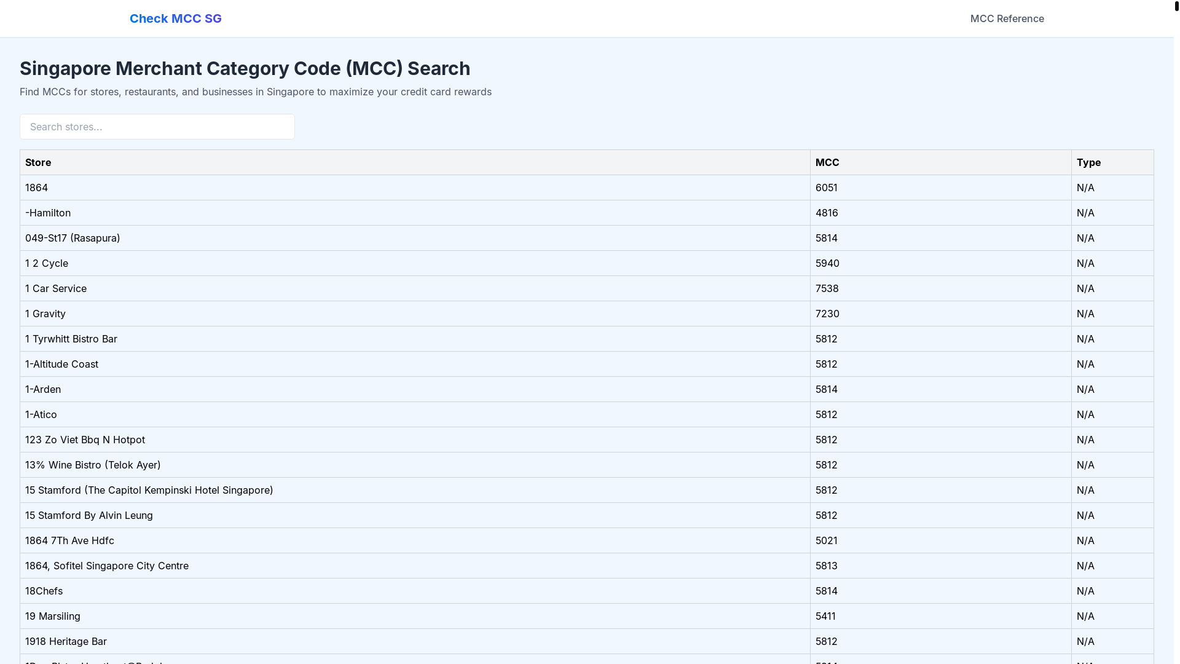This screenshot has width=1180, height=664.
Task: Select the 123 Zo Viet Bbq N Hotpot cell
Action: [415, 440]
